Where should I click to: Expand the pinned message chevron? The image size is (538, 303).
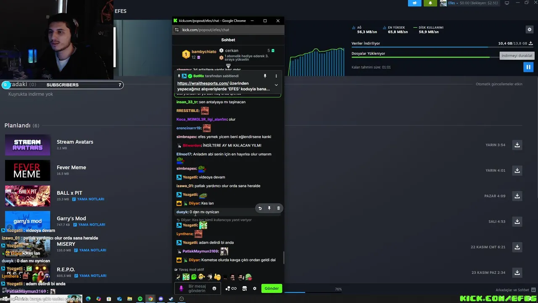[276, 85]
